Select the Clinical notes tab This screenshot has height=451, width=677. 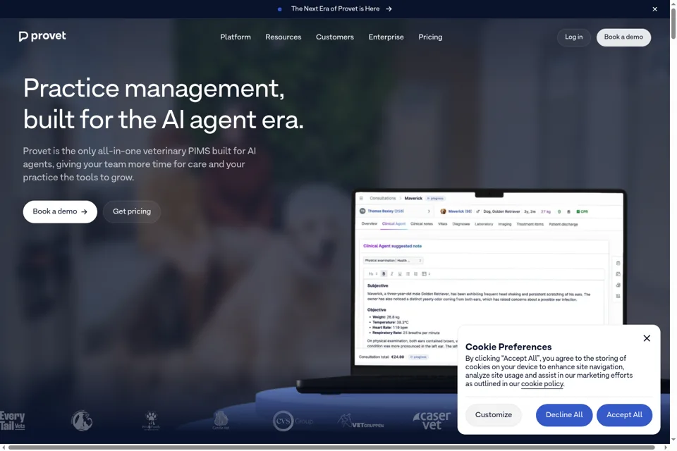click(422, 224)
